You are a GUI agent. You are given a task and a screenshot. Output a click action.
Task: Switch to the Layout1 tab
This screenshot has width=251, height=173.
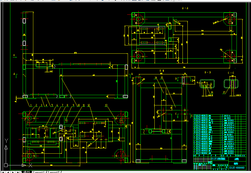tap(38, 172)
